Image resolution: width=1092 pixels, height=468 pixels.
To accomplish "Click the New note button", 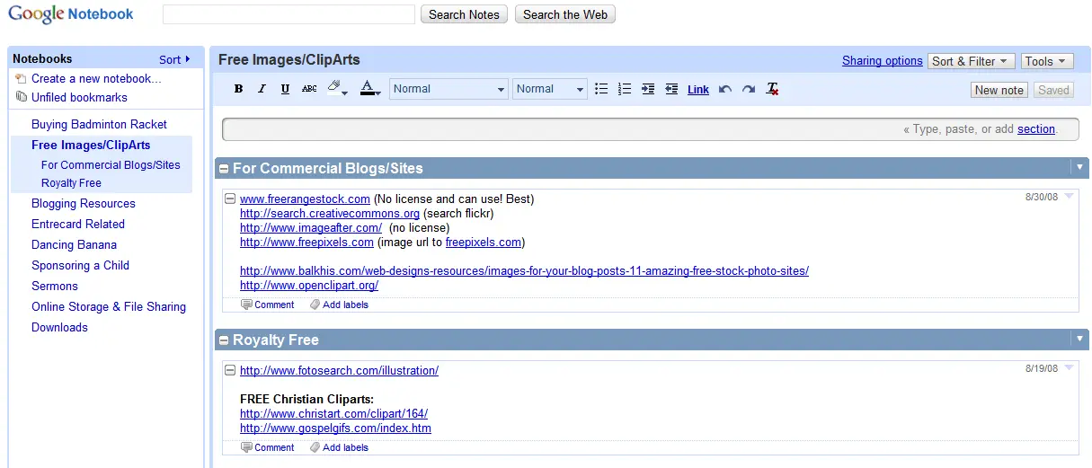I will coord(999,90).
